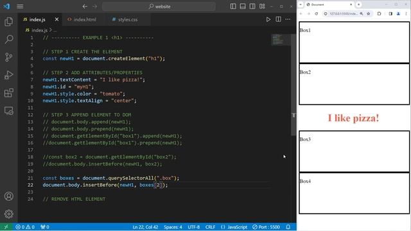The image size is (411, 231).
Task: Open the browser tab search dropdown
Action: coord(301,4)
